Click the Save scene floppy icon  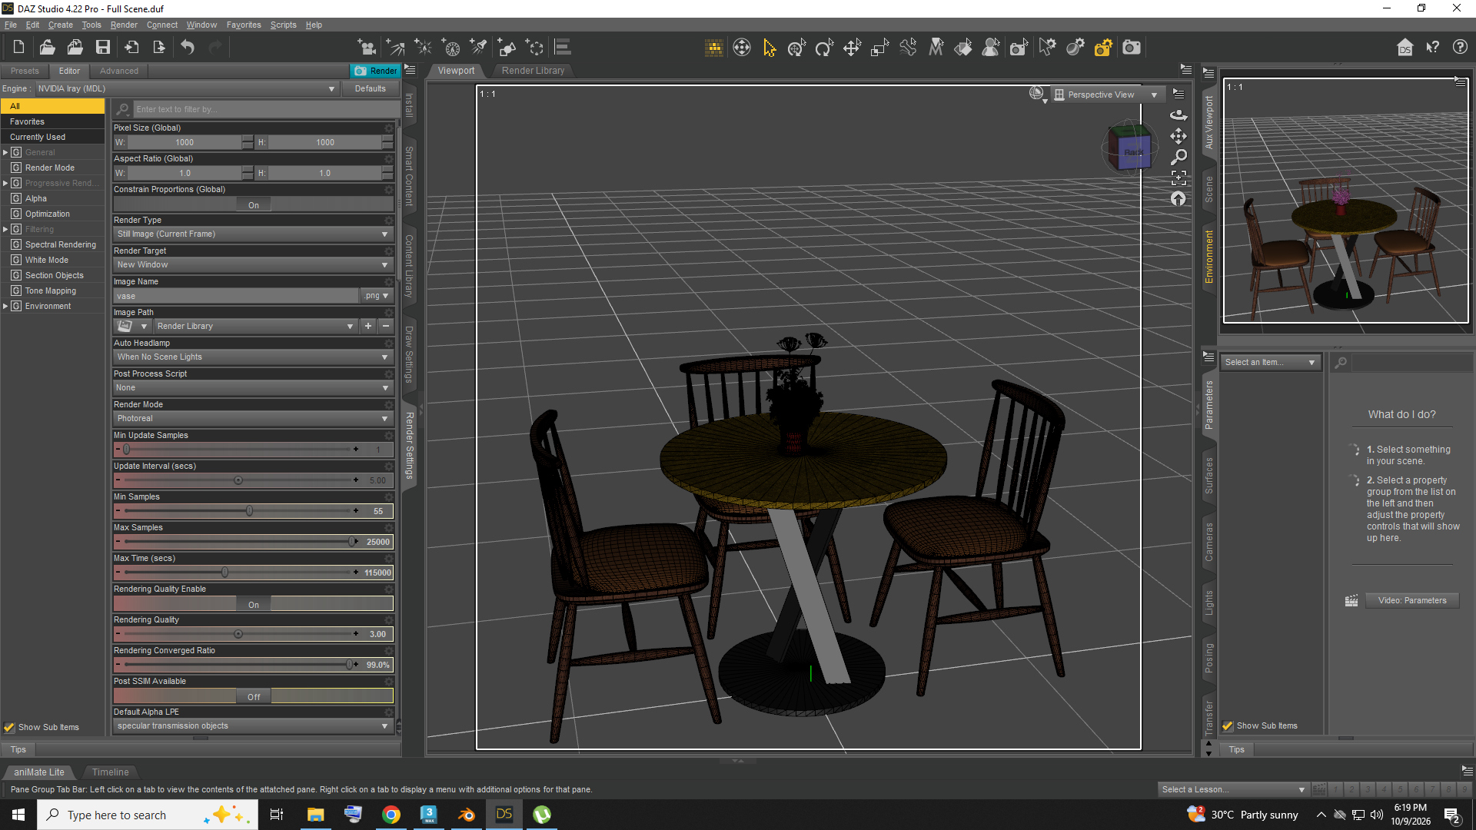click(102, 48)
